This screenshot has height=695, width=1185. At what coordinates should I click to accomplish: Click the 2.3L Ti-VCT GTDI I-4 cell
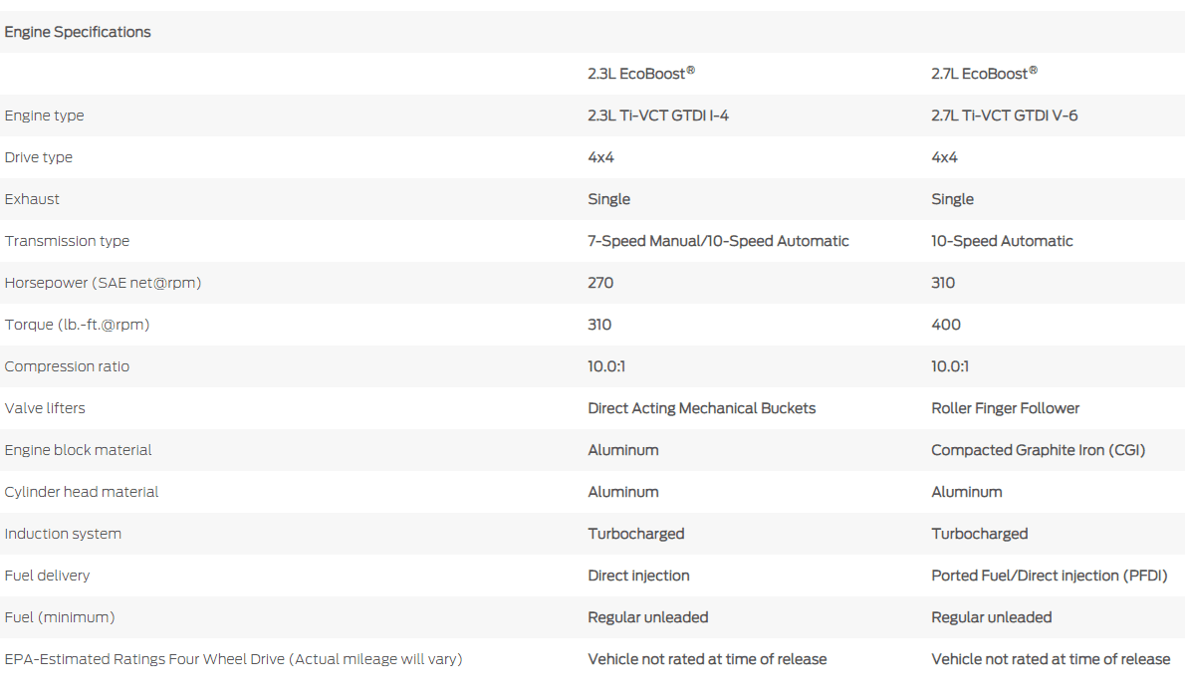pyautogui.click(x=658, y=116)
